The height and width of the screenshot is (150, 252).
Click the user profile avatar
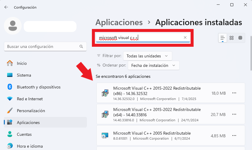[13, 26]
